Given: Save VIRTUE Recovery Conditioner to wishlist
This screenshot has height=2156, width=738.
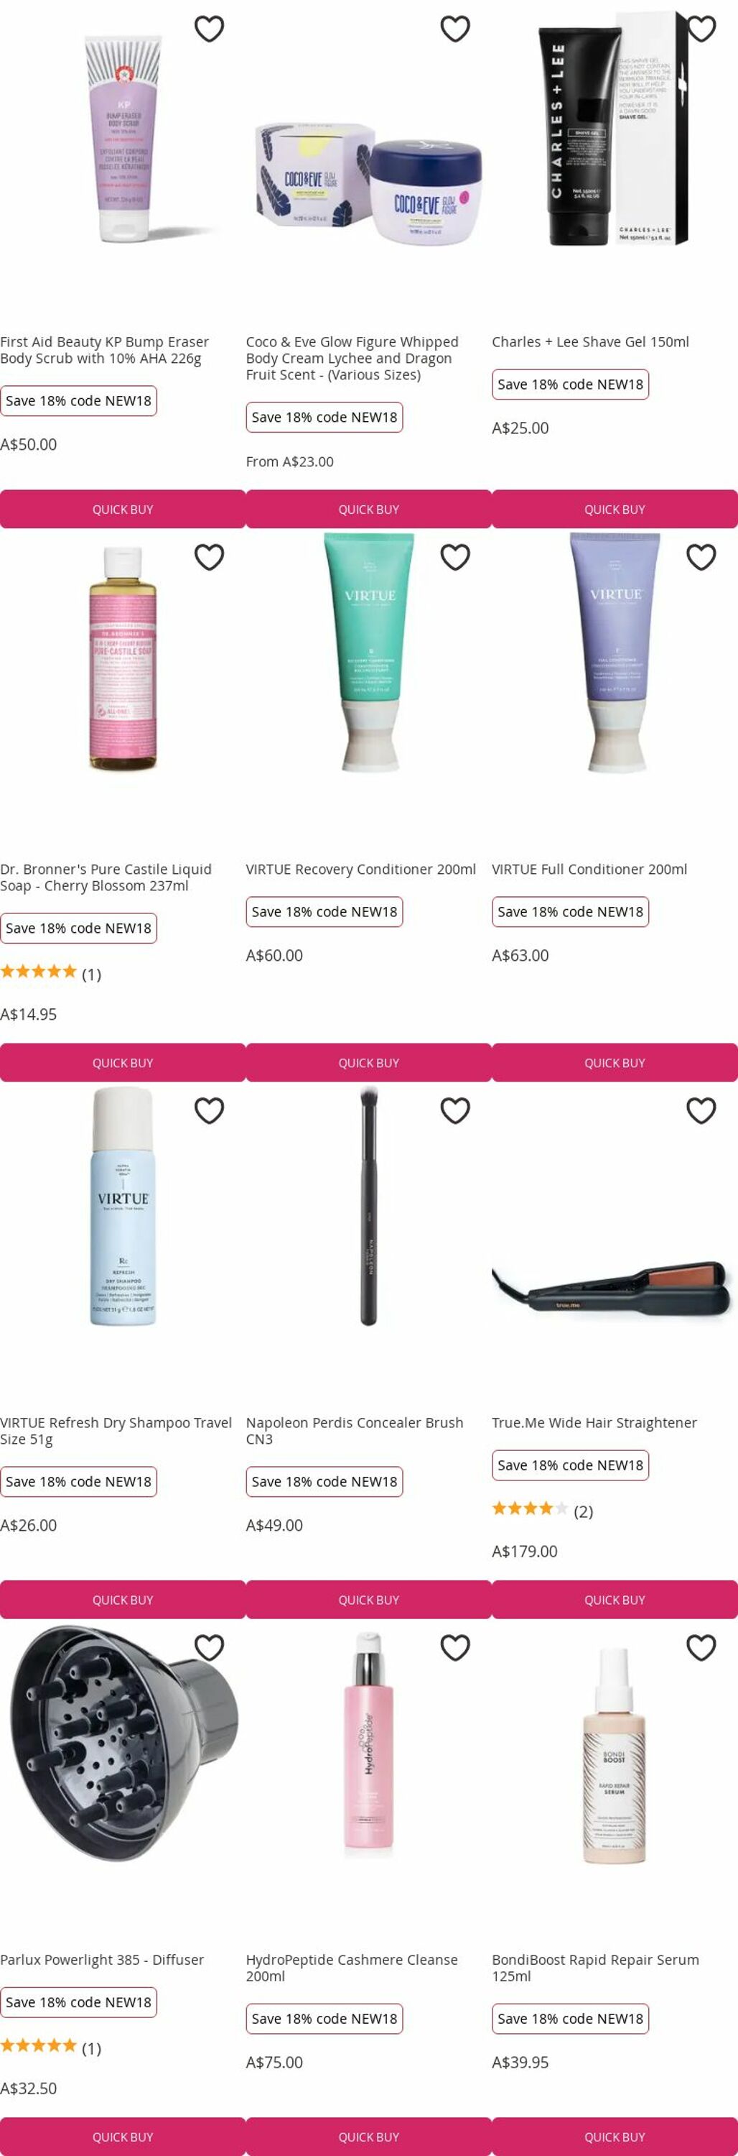Looking at the screenshot, I should tap(454, 556).
